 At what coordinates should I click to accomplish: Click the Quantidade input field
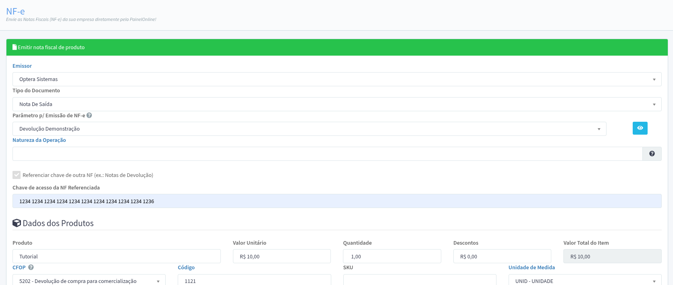tap(392, 256)
